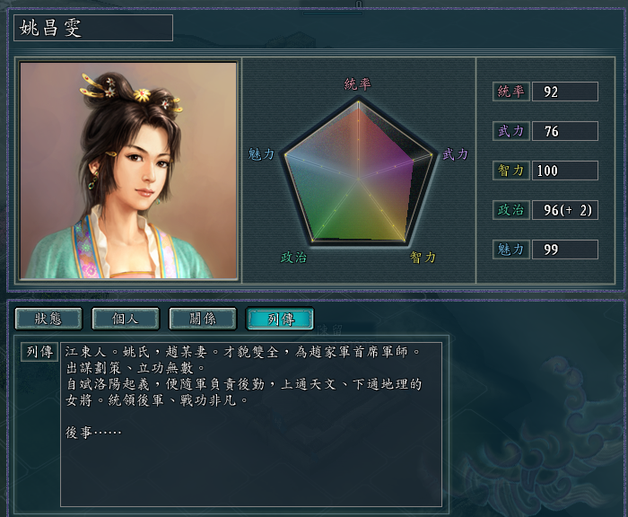Click the 魅力 label left of pentagon chart
This screenshot has height=517, width=628.
(261, 154)
